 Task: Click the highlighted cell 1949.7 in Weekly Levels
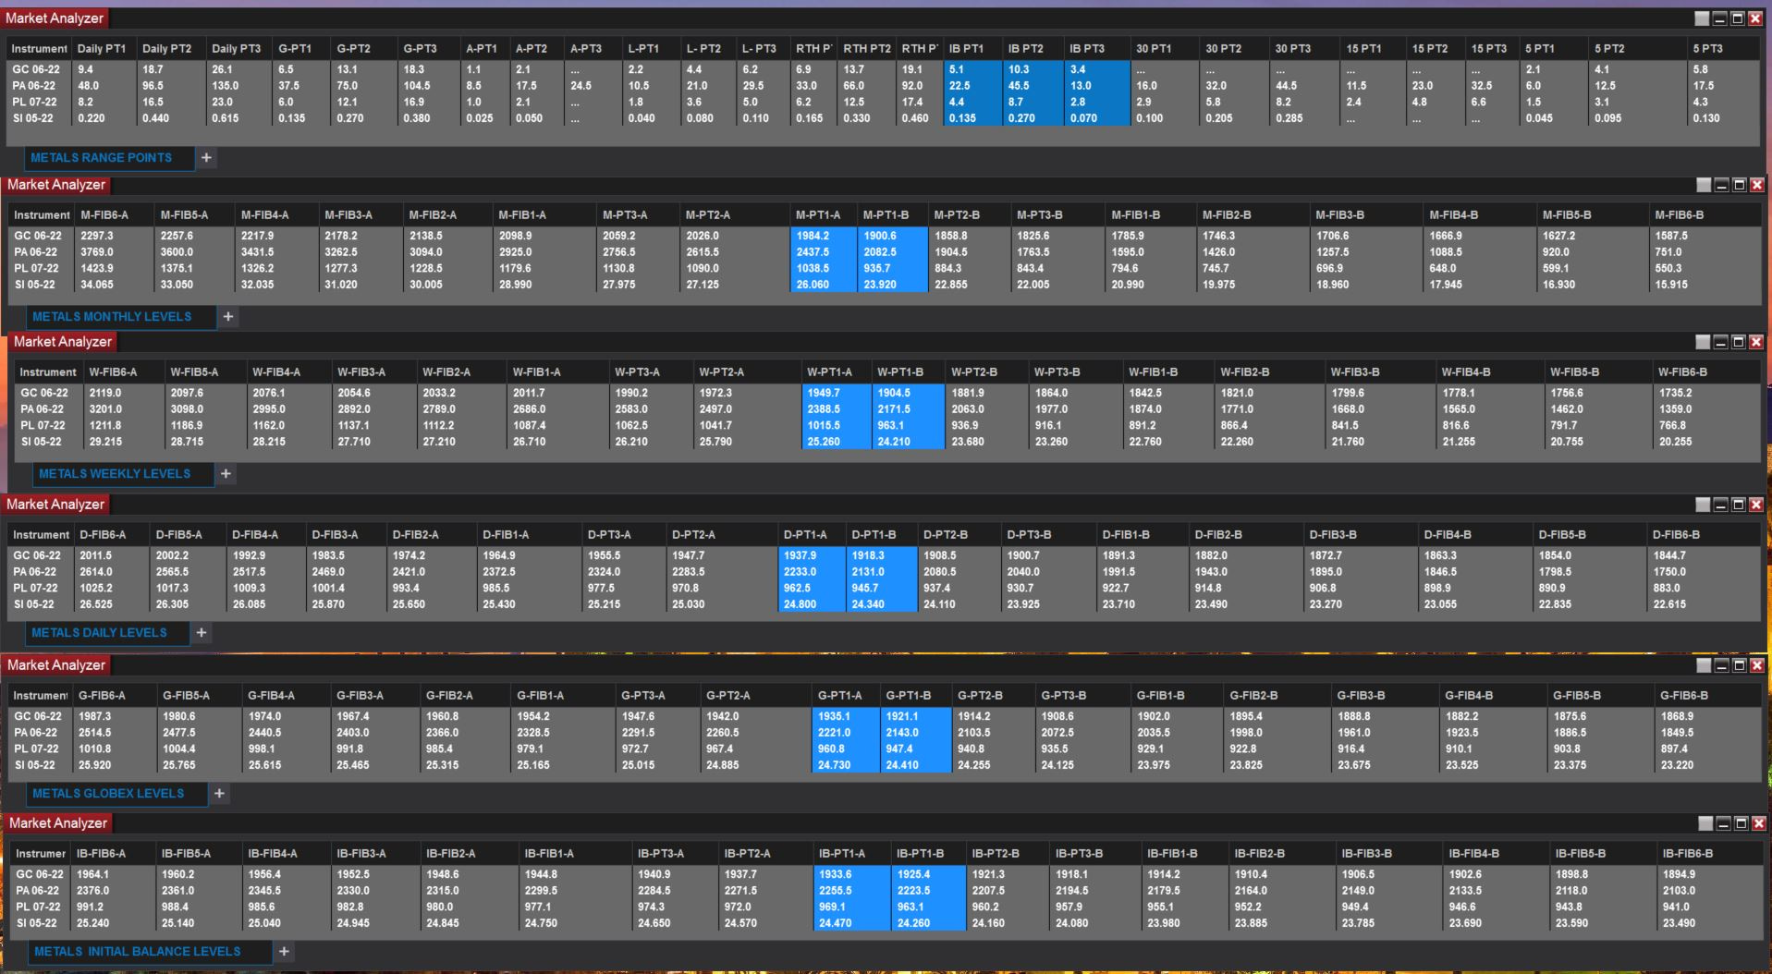(836, 394)
